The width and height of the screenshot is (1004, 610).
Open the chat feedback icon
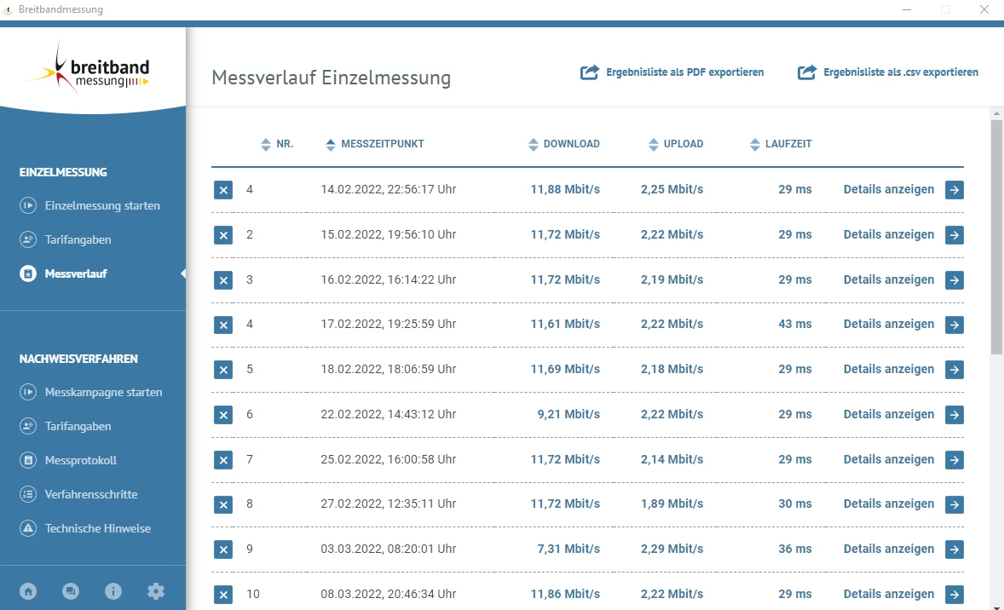[x=71, y=591]
